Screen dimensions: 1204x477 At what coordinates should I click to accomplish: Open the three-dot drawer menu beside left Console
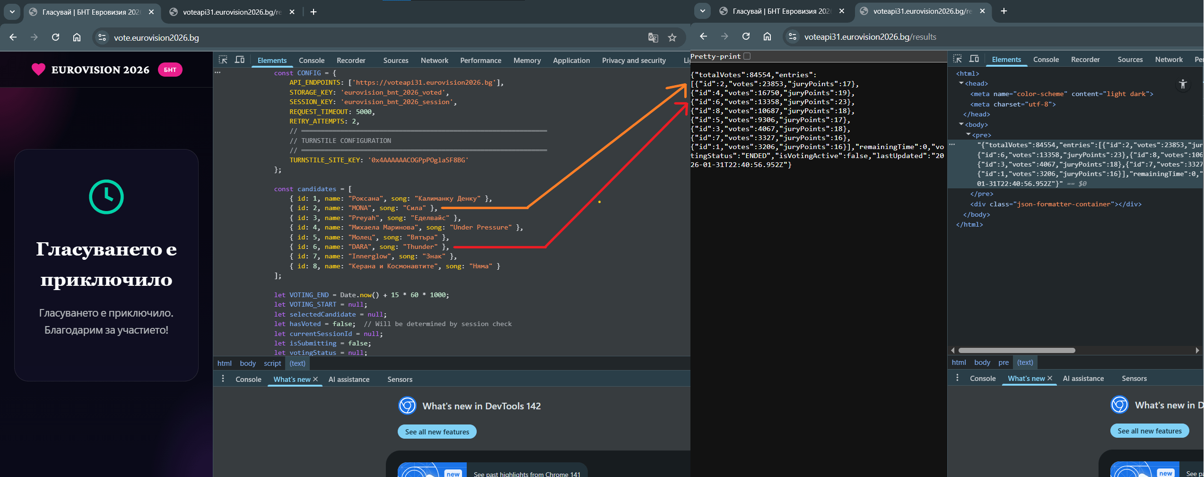(x=223, y=379)
